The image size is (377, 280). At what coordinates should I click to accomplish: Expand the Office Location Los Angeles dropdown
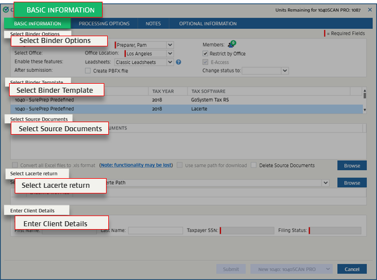pos(170,54)
